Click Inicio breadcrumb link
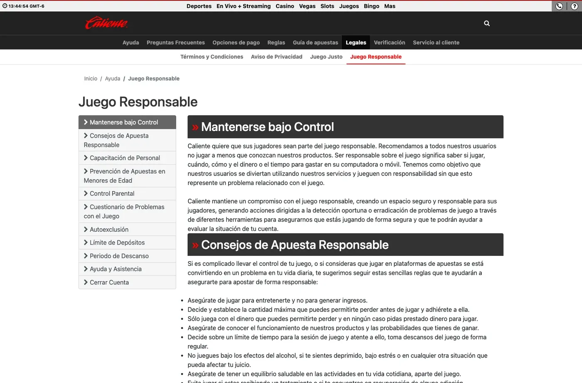582x383 pixels. point(91,79)
